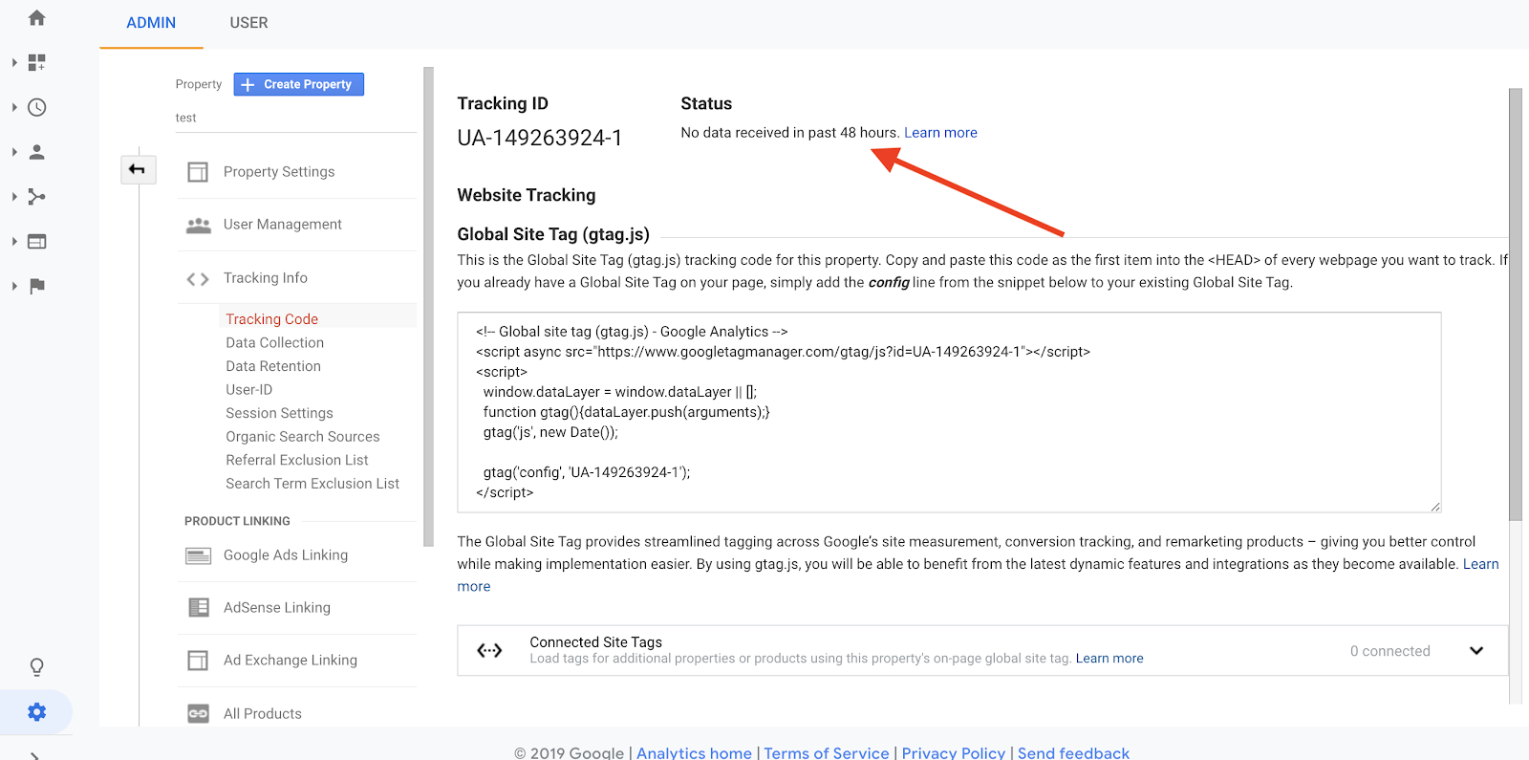Screen dimensions: 1529x760
Task: Open the Admin gear icon
Action: point(37,712)
